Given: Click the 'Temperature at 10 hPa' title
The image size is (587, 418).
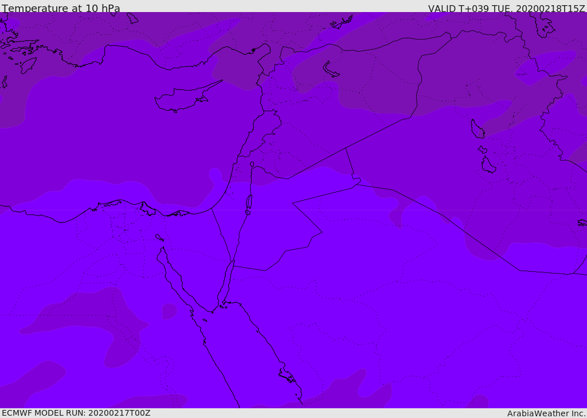Looking at the screenshot, I should tap(61, 8).
